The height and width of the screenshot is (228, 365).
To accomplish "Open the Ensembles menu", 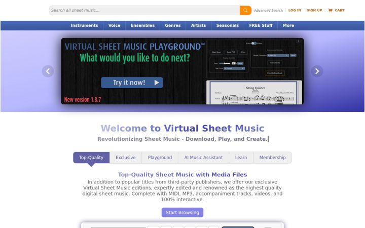I will (142, 25).
